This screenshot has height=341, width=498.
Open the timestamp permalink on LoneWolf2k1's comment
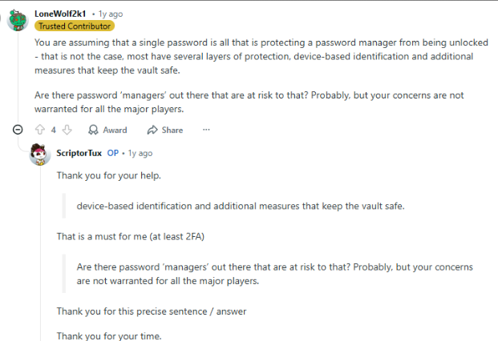click(x=109, y=14)
